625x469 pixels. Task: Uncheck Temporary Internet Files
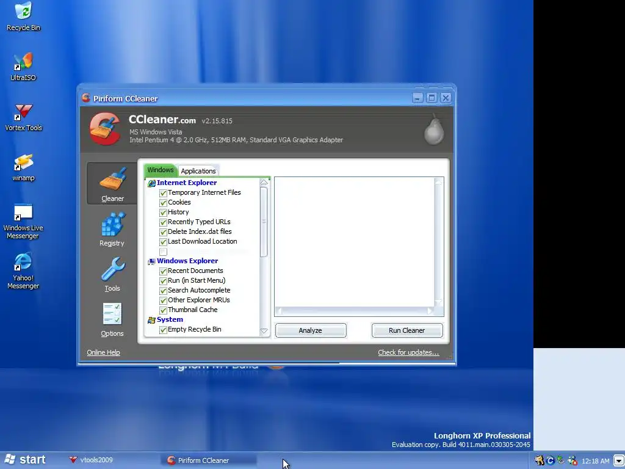click(x=163, y=193)
